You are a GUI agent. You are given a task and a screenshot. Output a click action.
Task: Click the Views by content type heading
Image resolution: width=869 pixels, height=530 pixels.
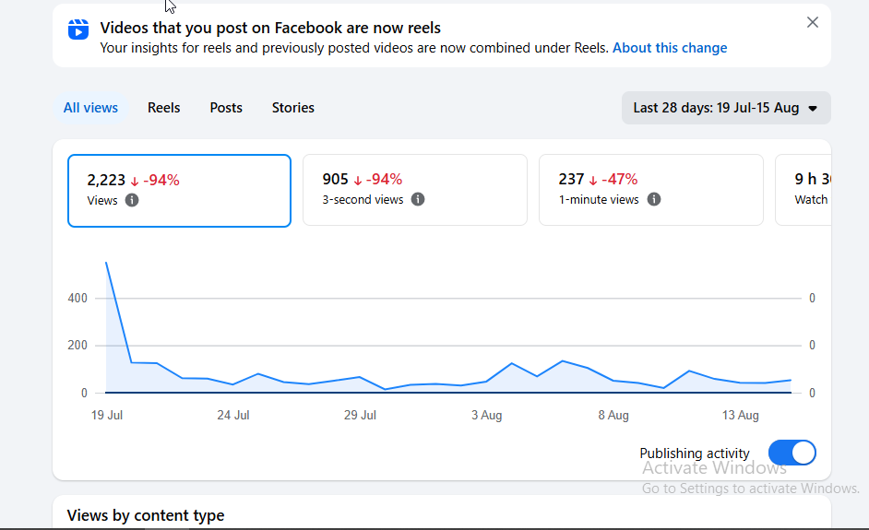[146, 515]
